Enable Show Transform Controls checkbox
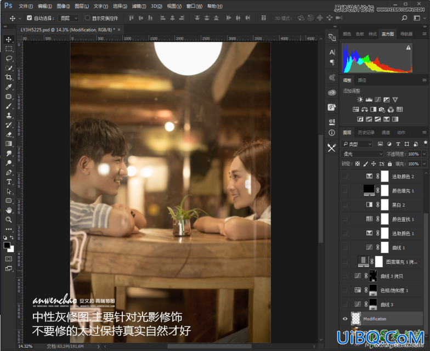Viewport: 430px width, 351px height. [88, 18]
